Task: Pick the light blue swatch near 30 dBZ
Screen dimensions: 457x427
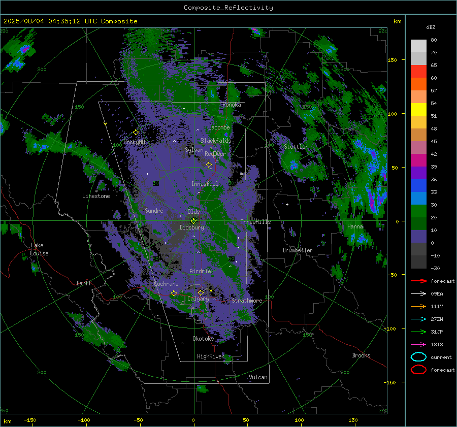Action: 418,199
